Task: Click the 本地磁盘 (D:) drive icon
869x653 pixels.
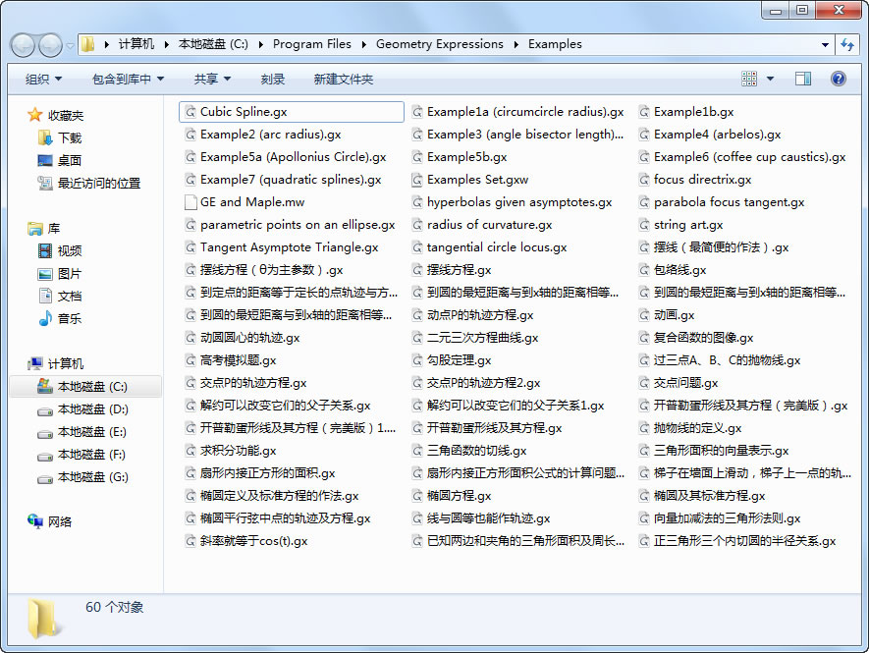Action: point(45,410)
